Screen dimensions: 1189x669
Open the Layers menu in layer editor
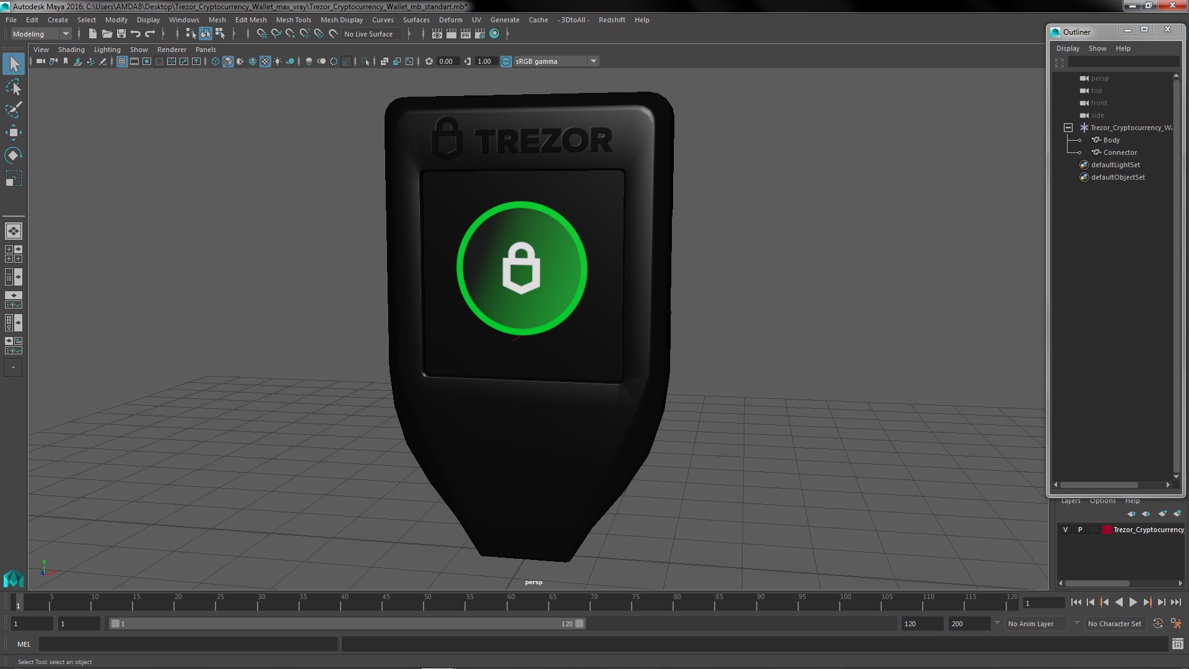pos(1071,501)
